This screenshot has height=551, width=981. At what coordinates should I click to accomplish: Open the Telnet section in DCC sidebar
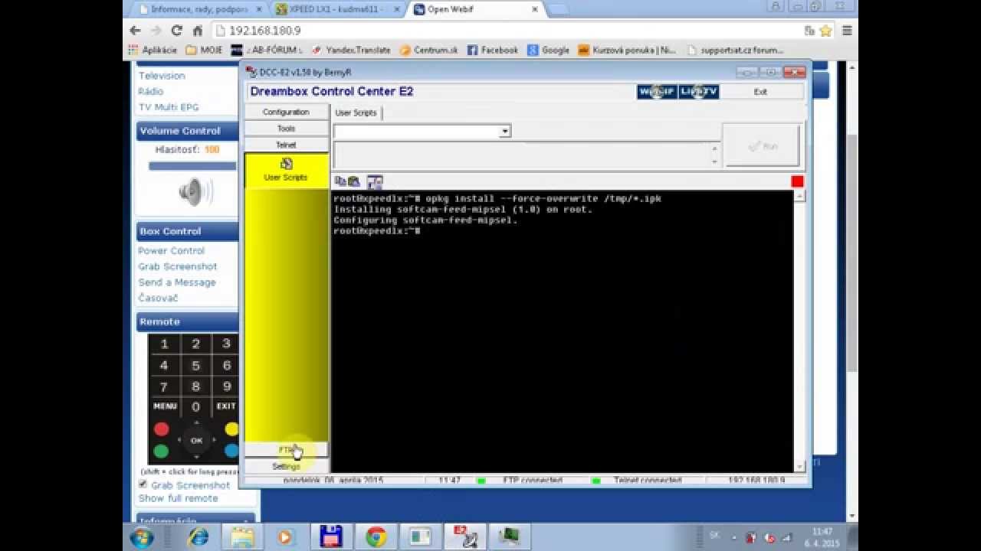286,145
